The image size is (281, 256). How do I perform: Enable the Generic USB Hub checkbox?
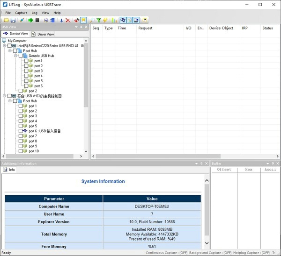[x=20, y=56]
